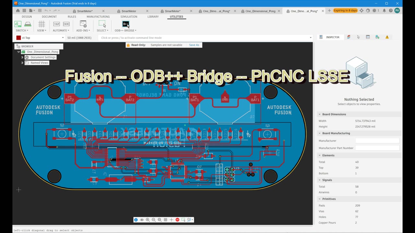The image size is (415, 233).
Task: Click the ODB++ Bridge toolbar icon
Action: click(x=125, y=24)
